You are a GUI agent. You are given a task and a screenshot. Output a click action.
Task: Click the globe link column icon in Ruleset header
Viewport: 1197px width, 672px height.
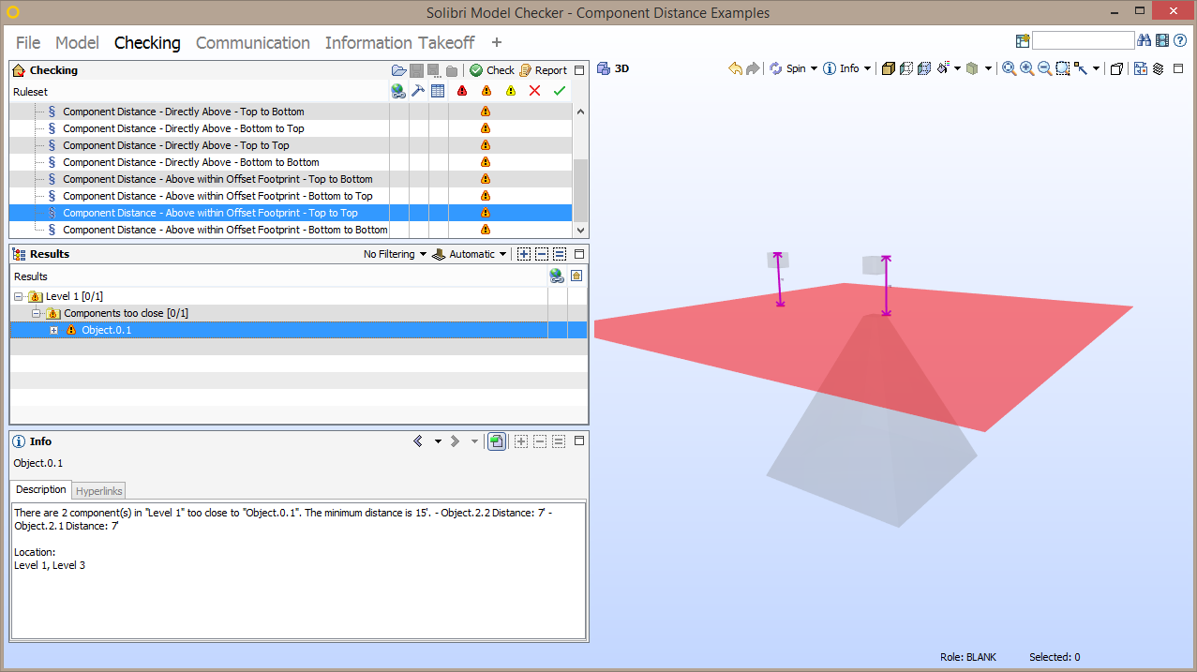(x=398, y=91)
